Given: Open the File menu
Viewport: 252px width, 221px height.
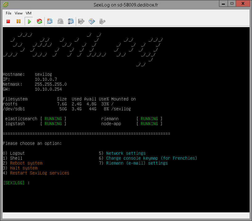Looking at the screenshot, I should [x=9, y=13].
